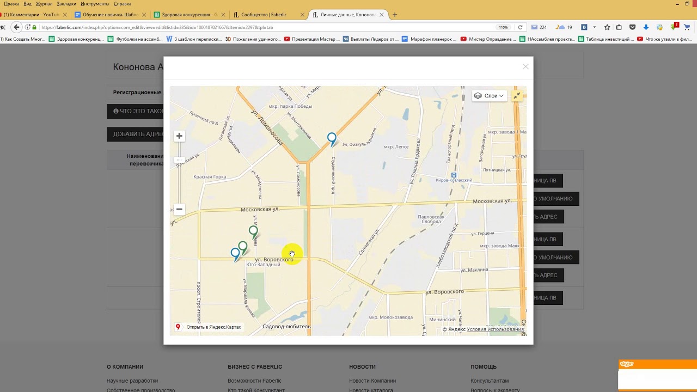
Task: Select the lower green map marker
Action: tap(243, 248)
